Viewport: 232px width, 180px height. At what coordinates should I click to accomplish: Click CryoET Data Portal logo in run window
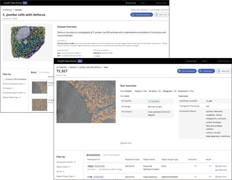click(x=67, y=61)
